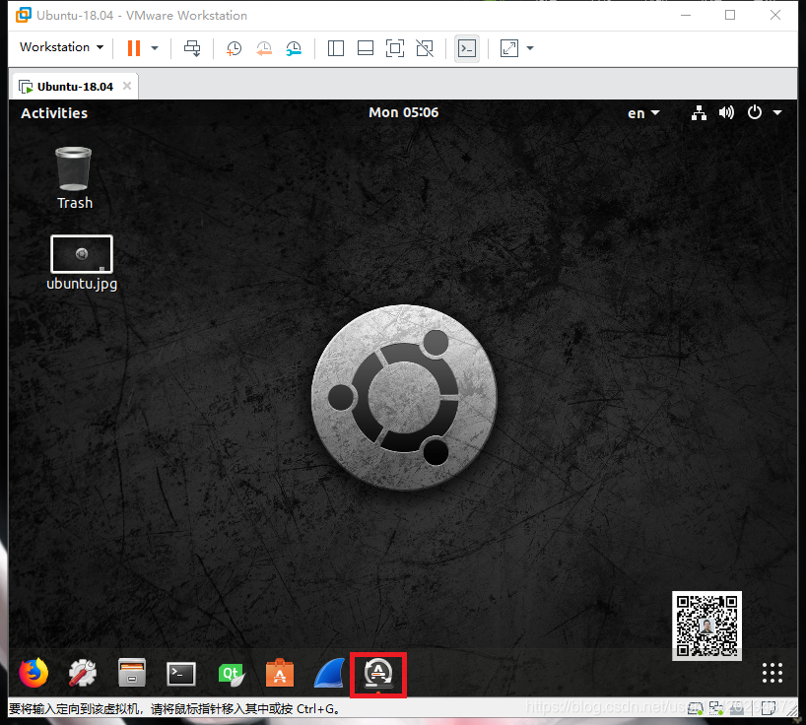Click the QR code image on desktop

click(706, 626)
